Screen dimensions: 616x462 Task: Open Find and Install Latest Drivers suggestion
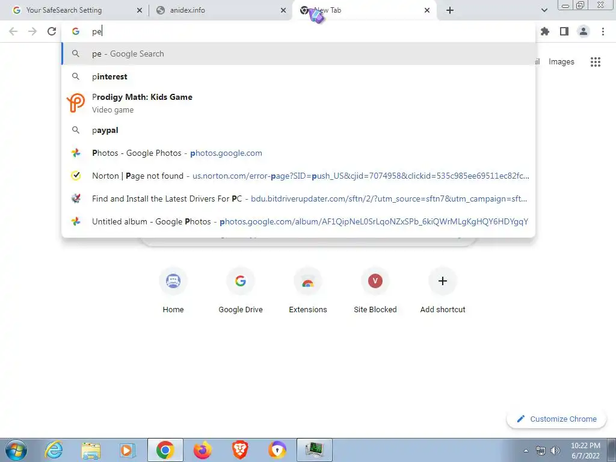tap(298, 199)
